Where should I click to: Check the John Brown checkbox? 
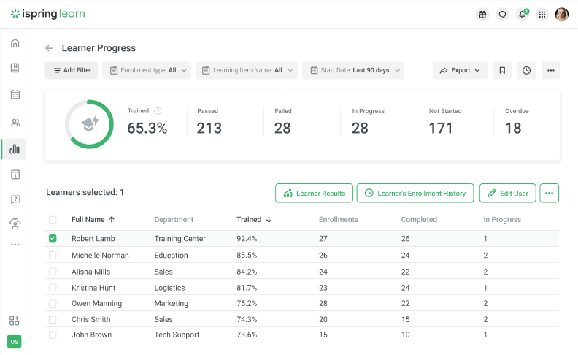(53, 335)
